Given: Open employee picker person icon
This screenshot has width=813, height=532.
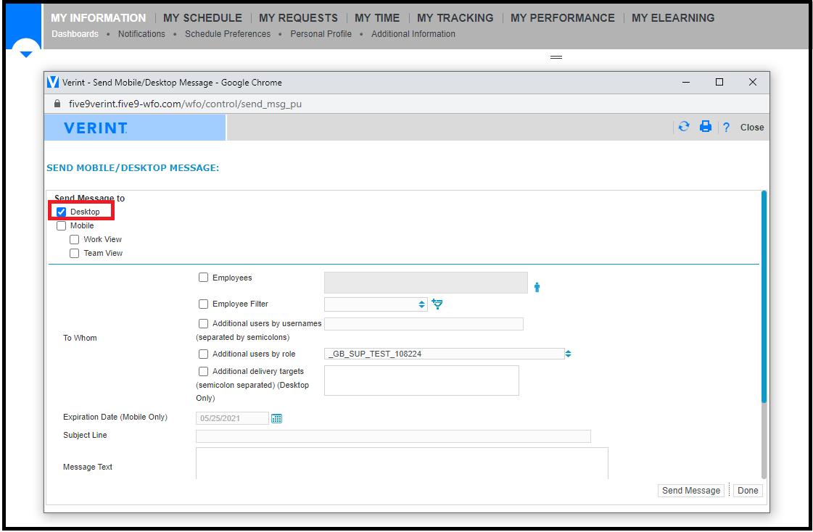Looking at the screenshot, I should coord(537,287).
